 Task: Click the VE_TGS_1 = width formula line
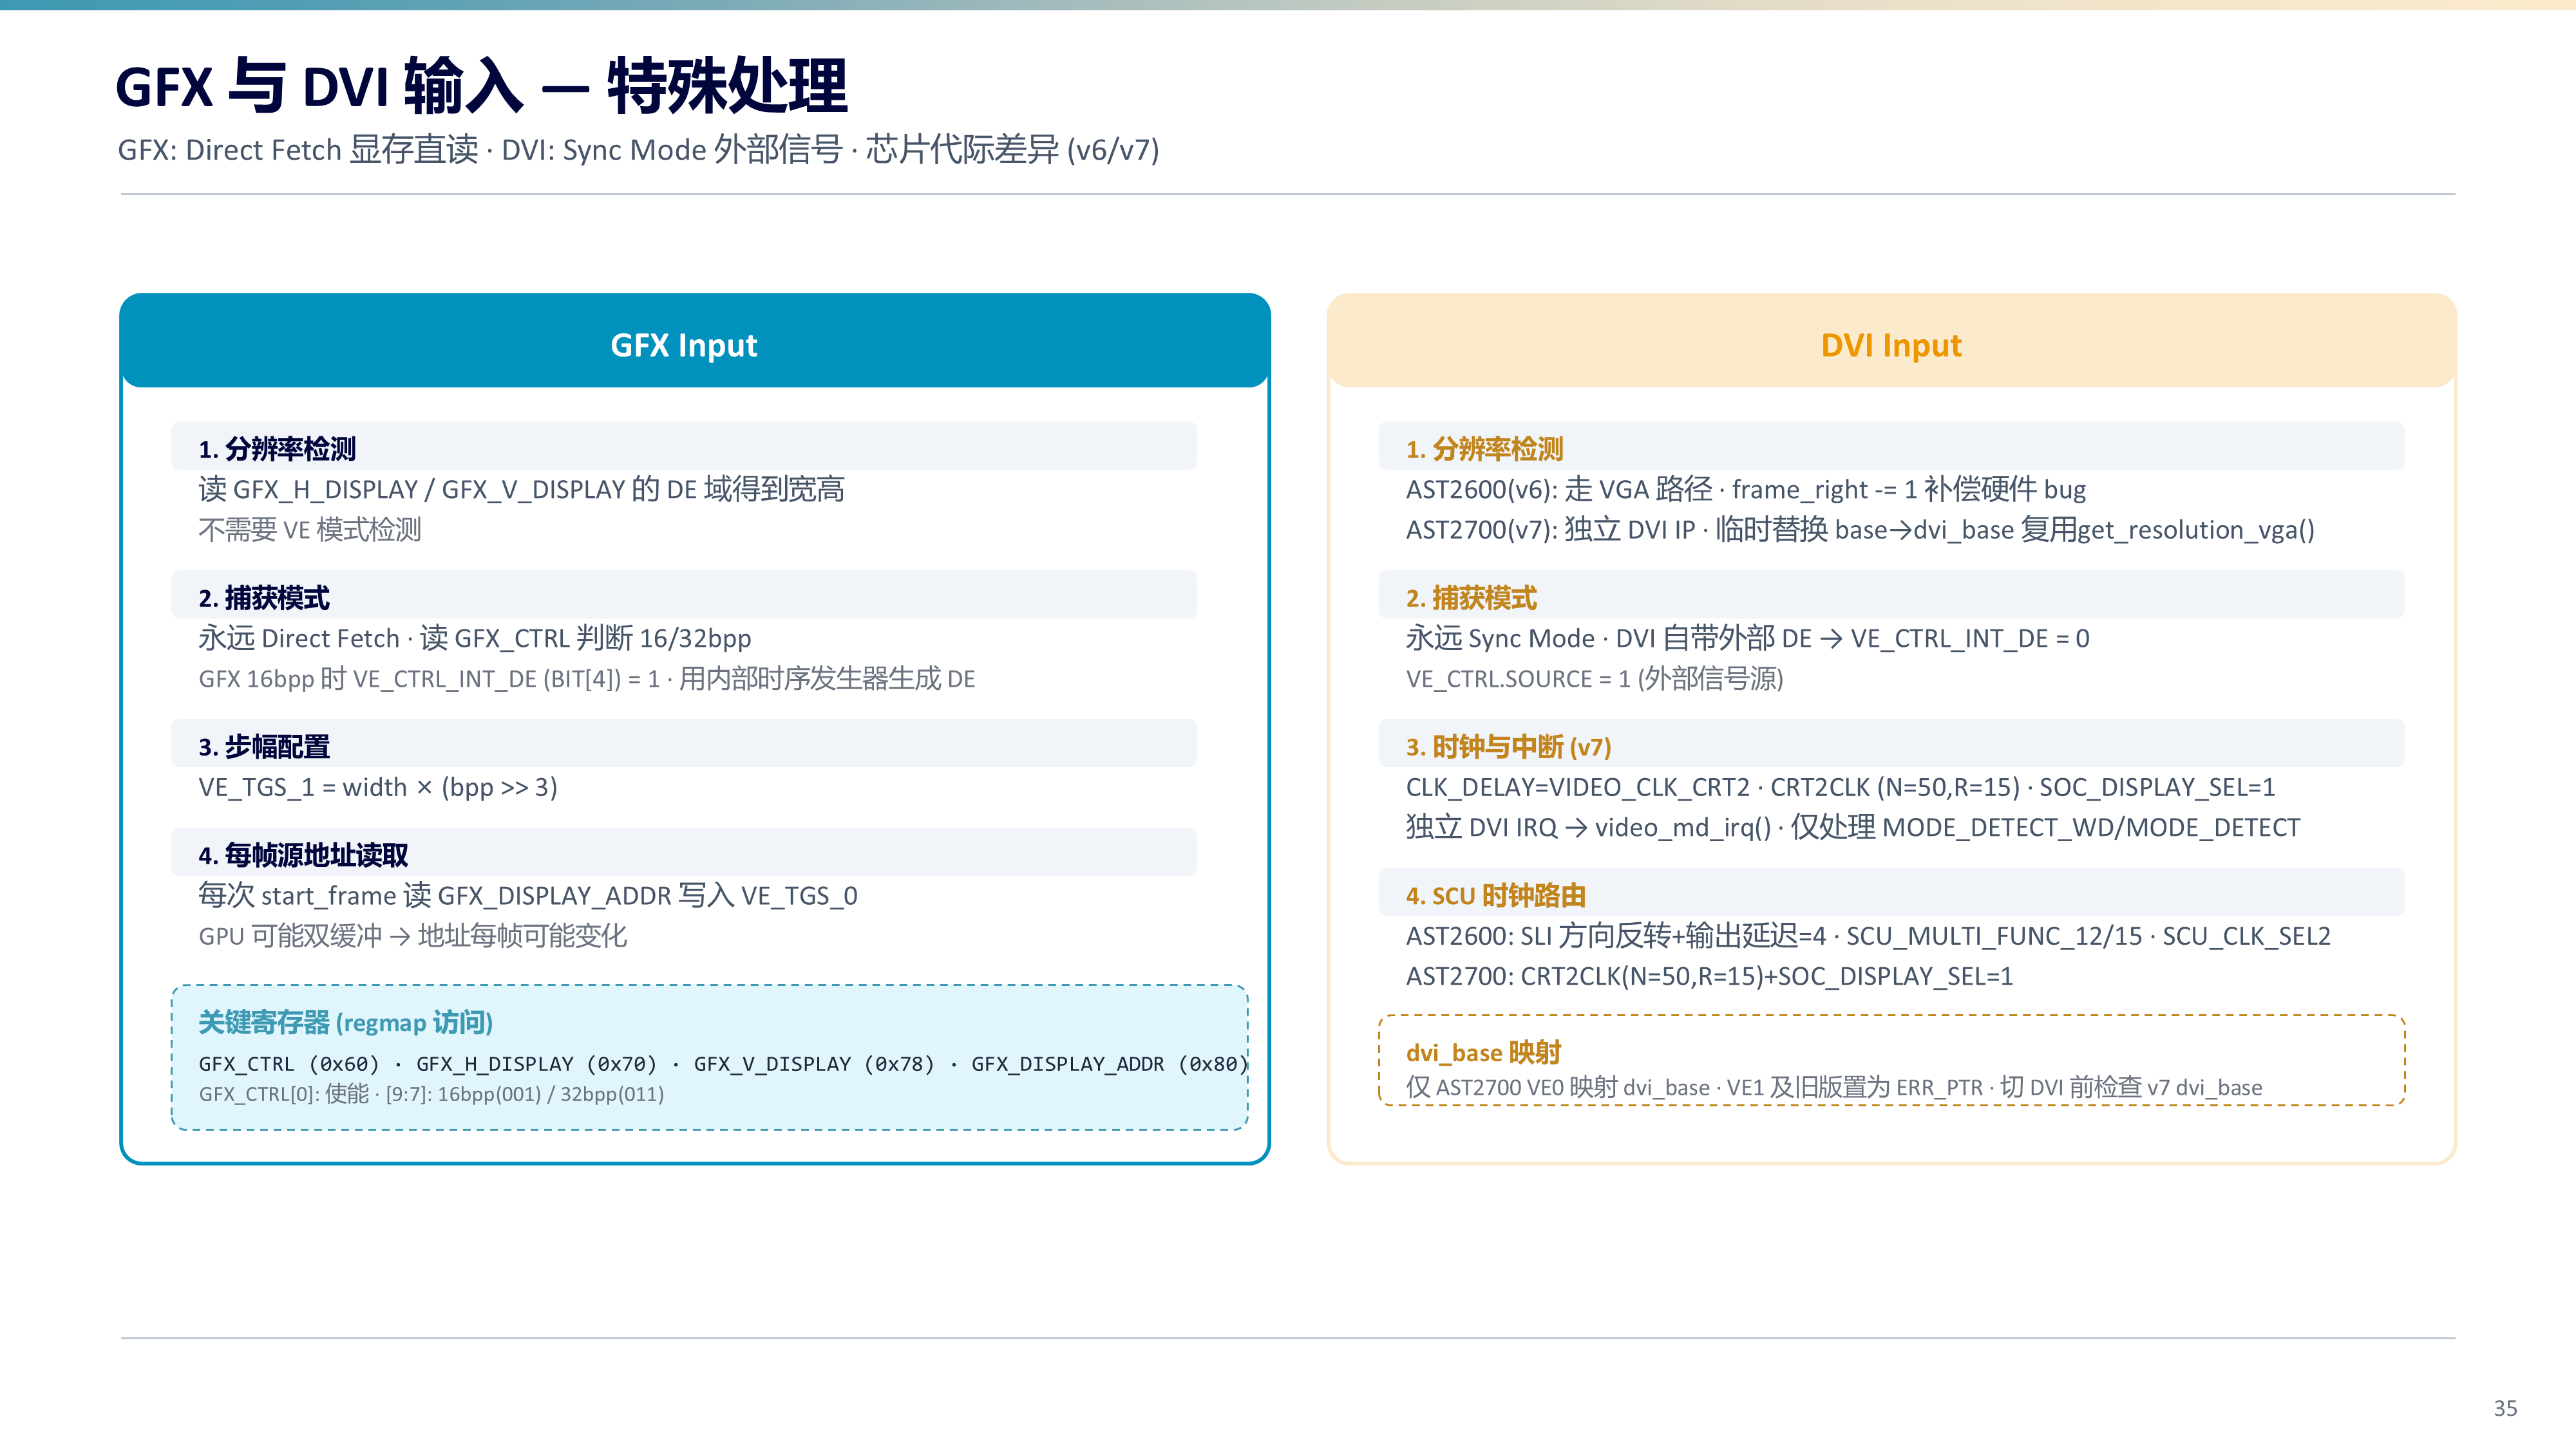[x=378, y=788]
